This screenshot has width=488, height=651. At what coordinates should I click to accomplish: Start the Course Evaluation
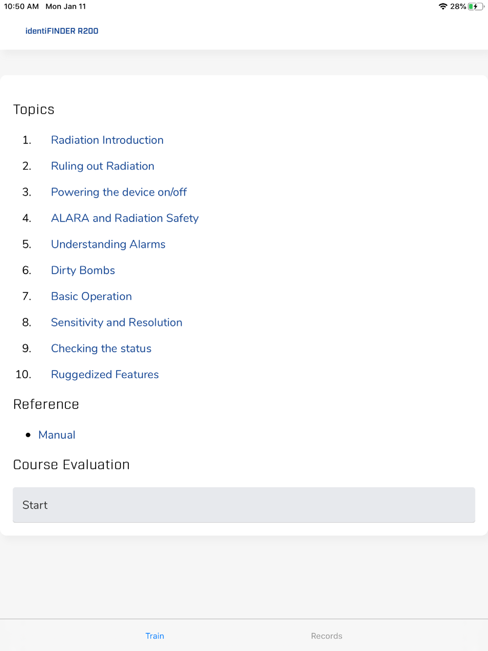coord(244,505)
